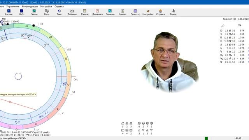Click the V% column header
The height and width of the screenshot is (140, 249).
click(x=240, y=25)
